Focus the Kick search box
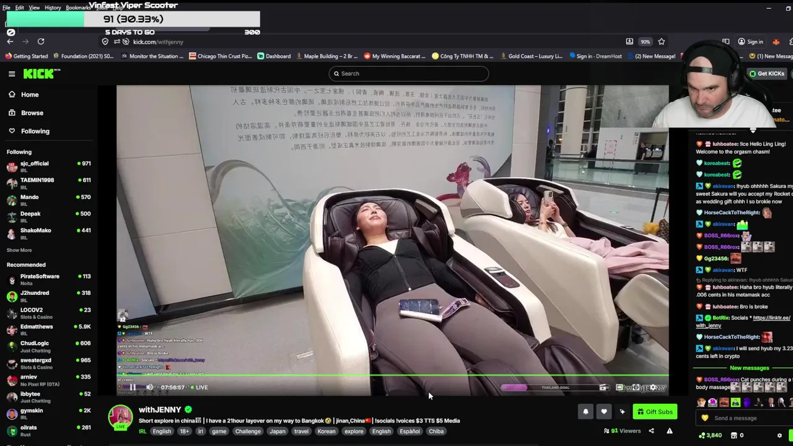This screenshot has width=793, height=446. 408,74
